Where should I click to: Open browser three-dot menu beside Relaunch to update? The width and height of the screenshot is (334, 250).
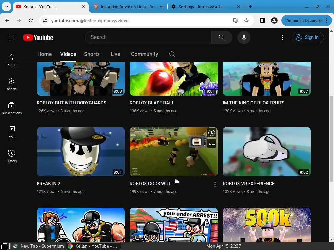327,21
